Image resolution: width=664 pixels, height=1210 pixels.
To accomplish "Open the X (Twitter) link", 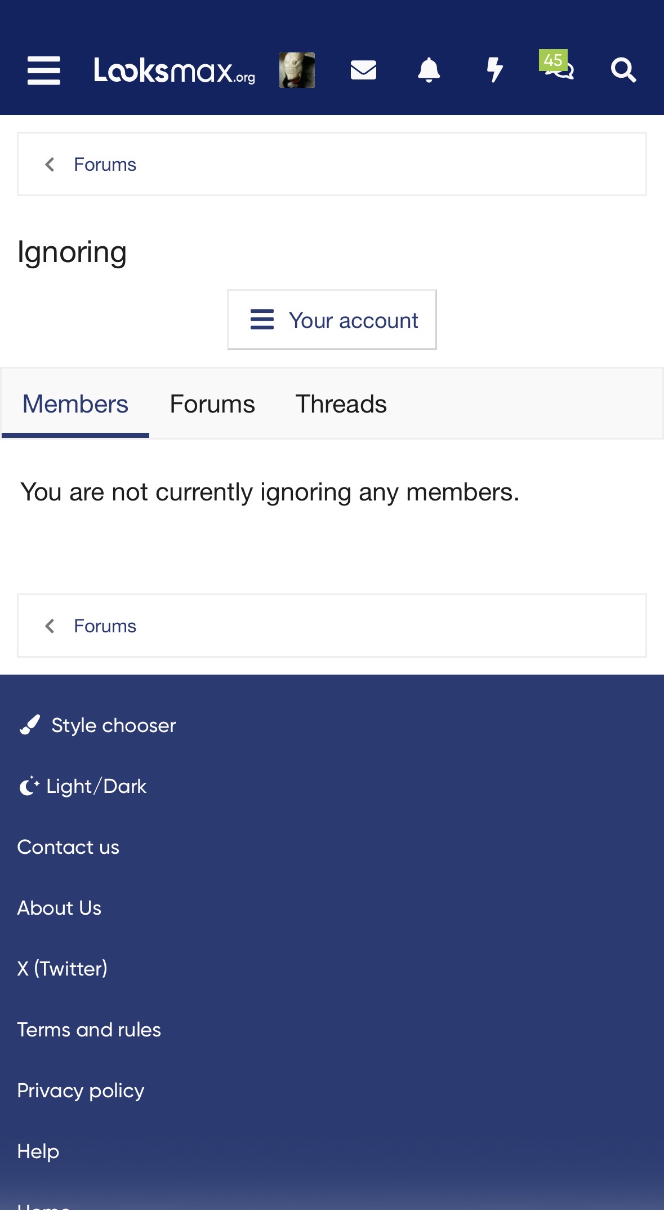I will (62, 969).
